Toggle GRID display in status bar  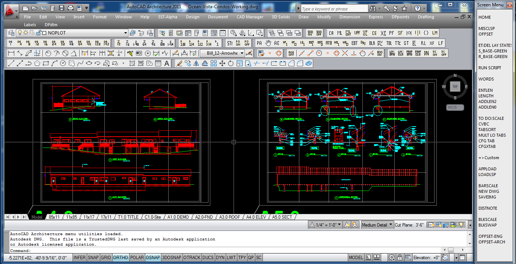[106, 258]
